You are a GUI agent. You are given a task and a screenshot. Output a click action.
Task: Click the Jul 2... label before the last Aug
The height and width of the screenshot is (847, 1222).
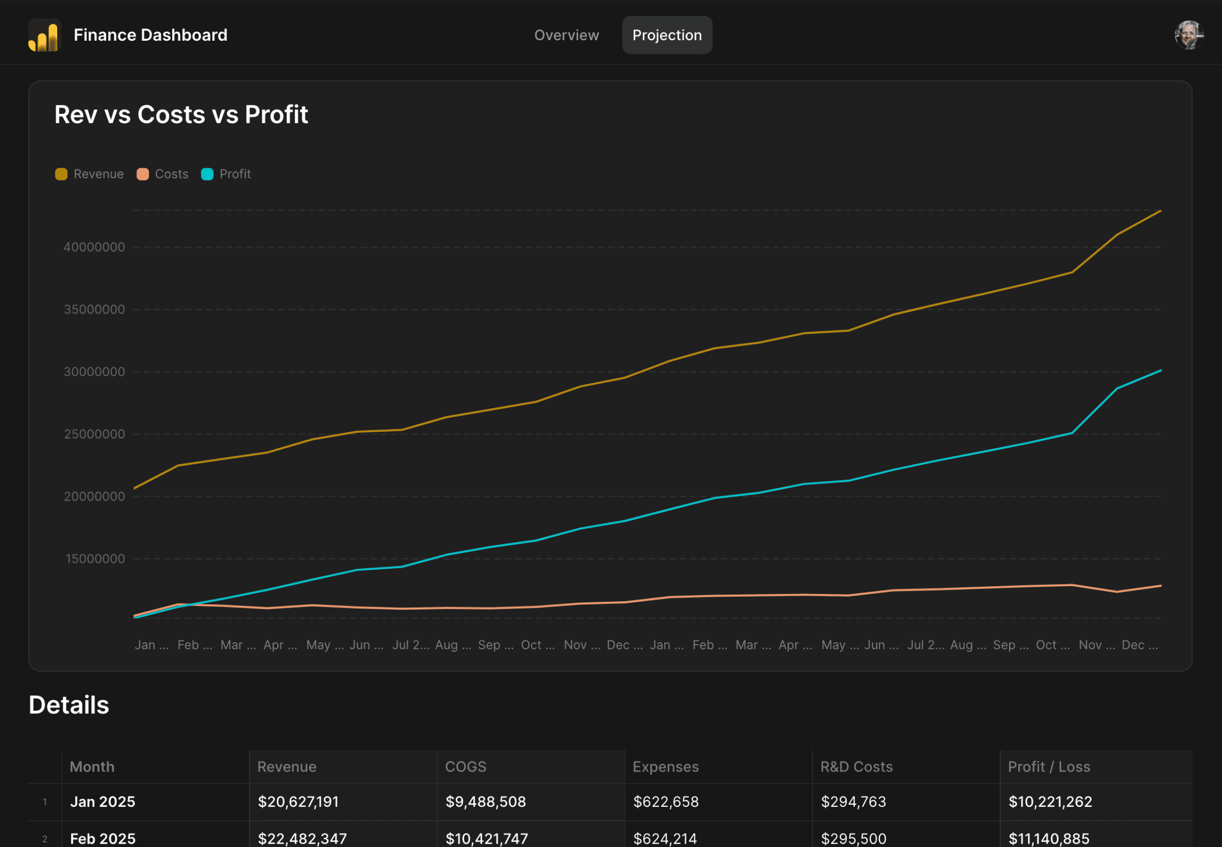pos(926,645)
